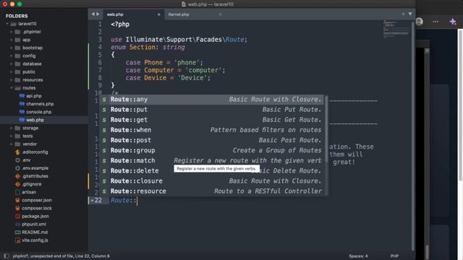Select Route::any autocomplete suggestion
The height and width of the screenshot is (260, 463).
212,100
